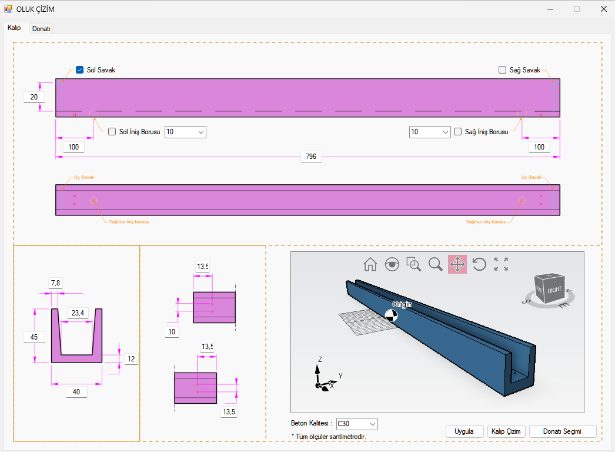Click the fit-to-screen expand icon
This screenshot has height=452, width=615.
coord(501,264)
